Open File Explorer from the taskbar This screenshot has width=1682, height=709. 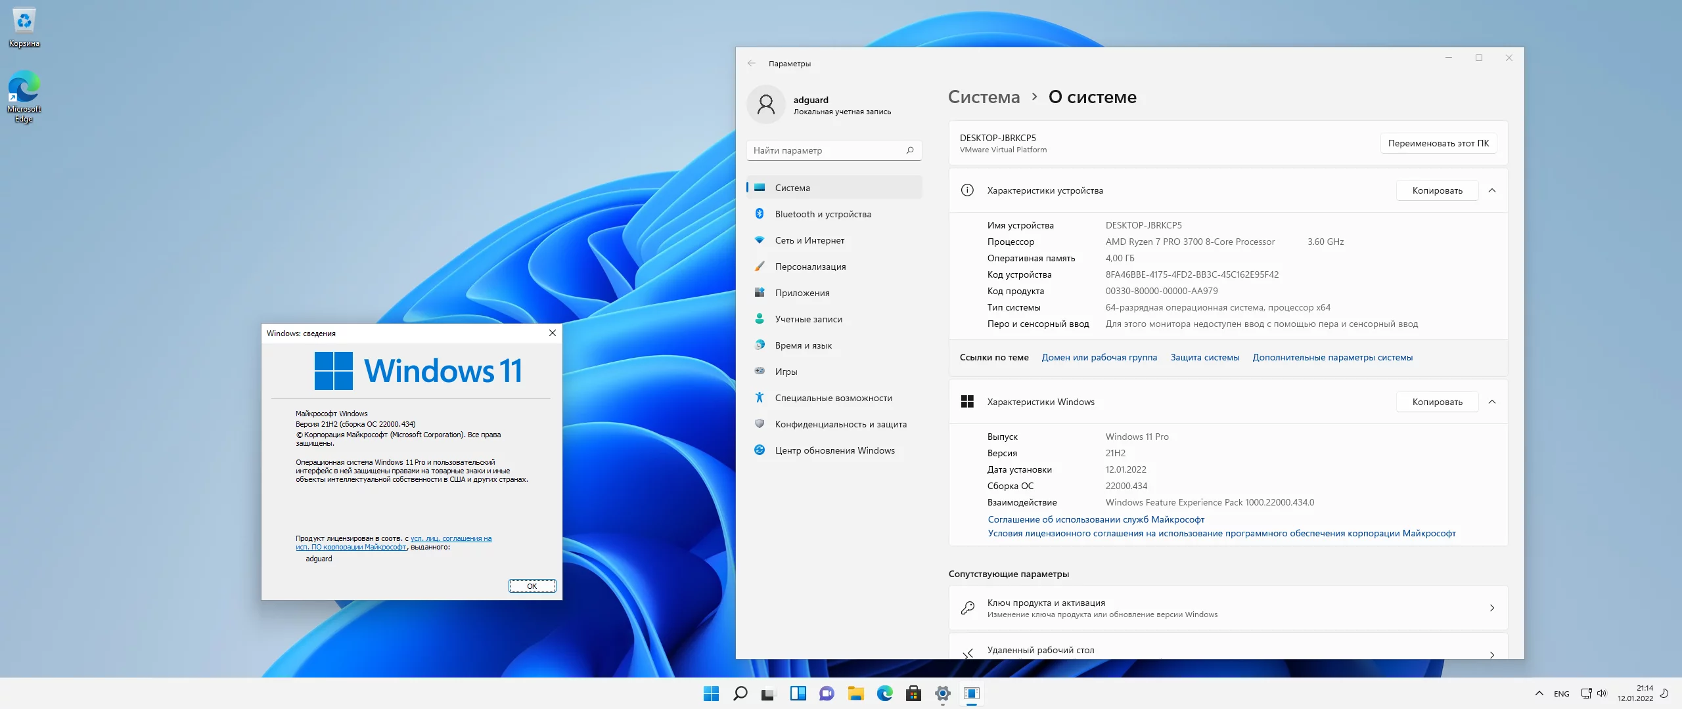[x=855, y=693]
